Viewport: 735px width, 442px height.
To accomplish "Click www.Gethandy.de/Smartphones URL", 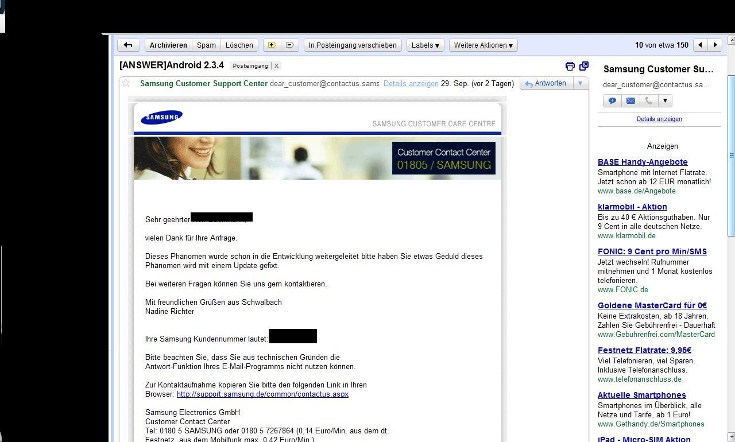I will click(651, 424).
